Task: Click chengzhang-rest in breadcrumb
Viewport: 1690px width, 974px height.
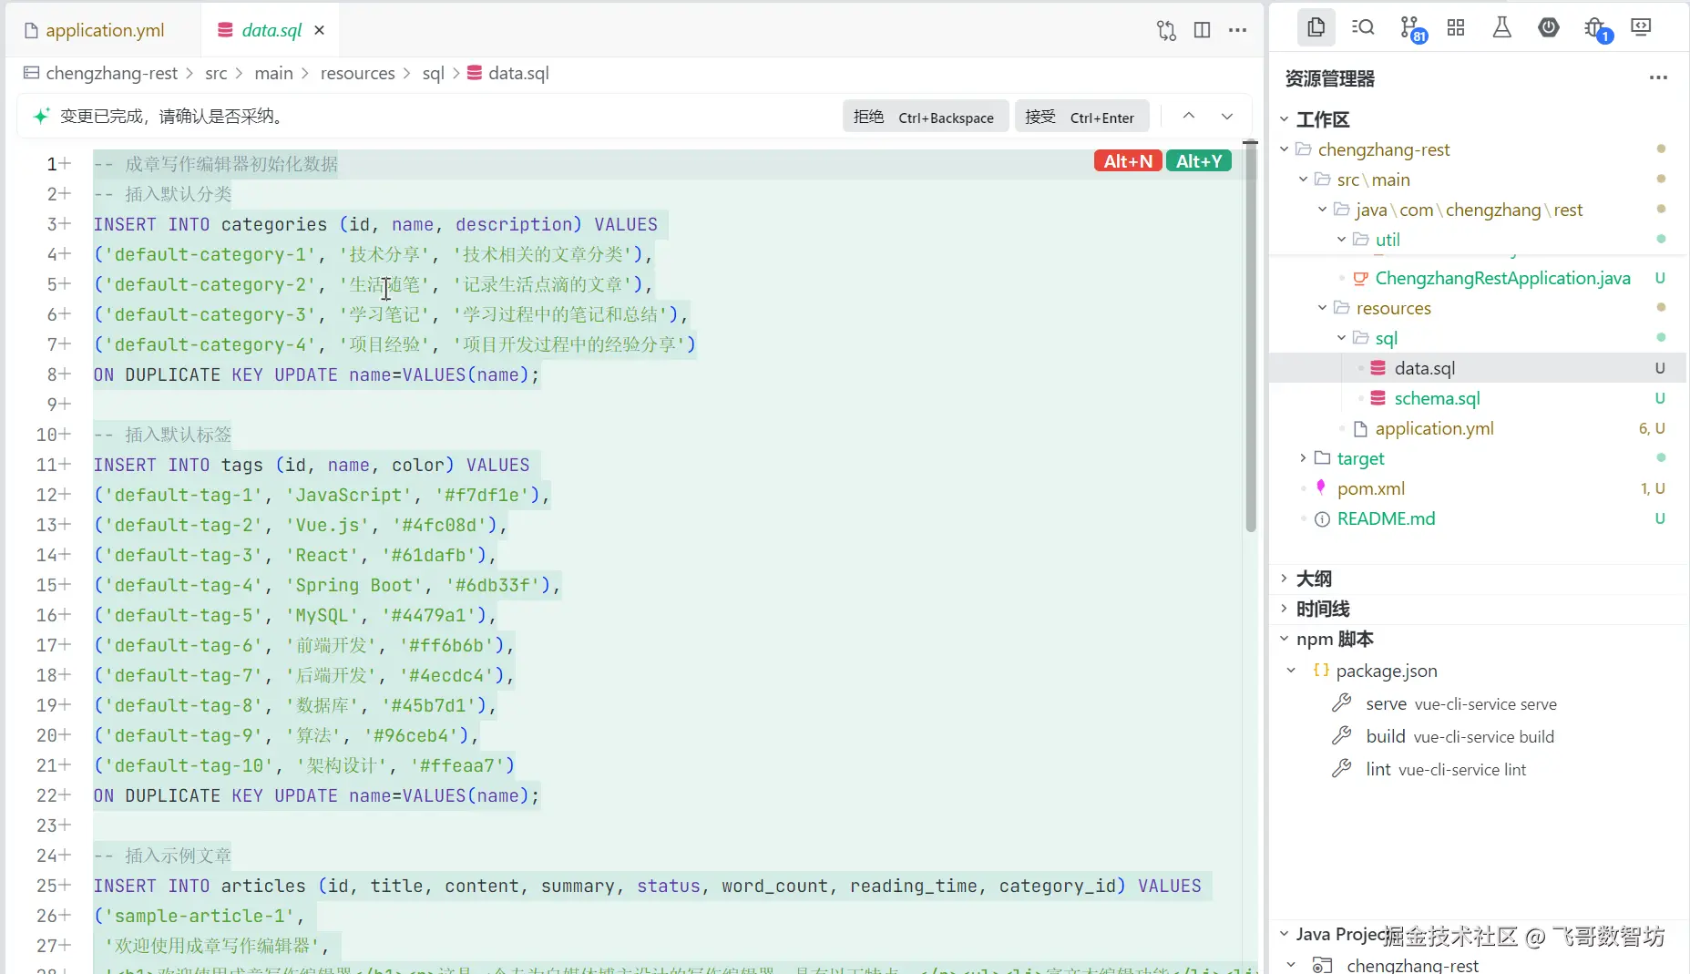Action: [111, 73]
